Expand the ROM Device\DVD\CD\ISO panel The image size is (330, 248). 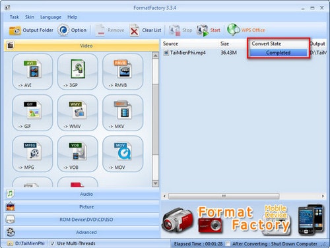pyautogui.click(x=82, y=220)
